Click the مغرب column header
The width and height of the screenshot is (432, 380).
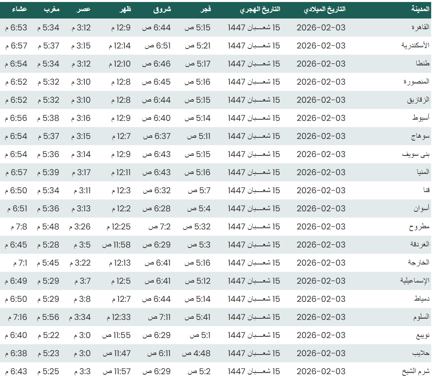(x=52, y=9)
